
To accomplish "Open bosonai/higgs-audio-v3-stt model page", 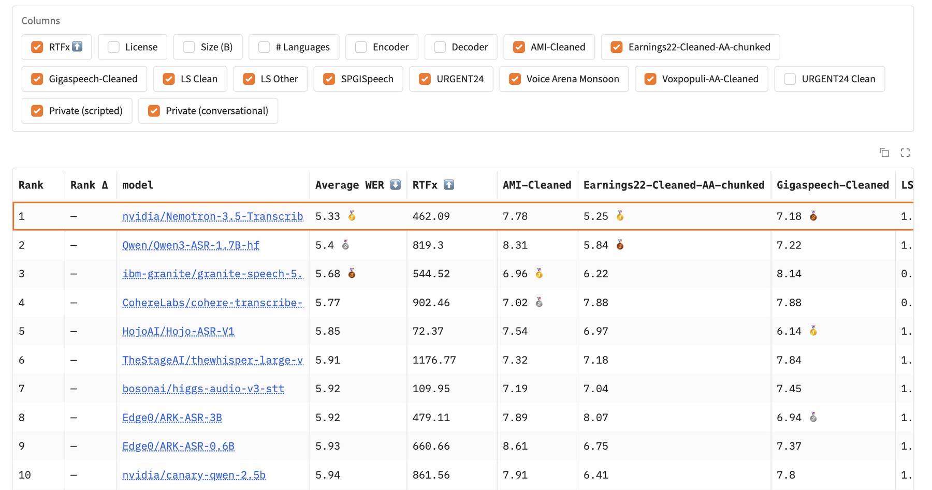I will pos(203,389).
